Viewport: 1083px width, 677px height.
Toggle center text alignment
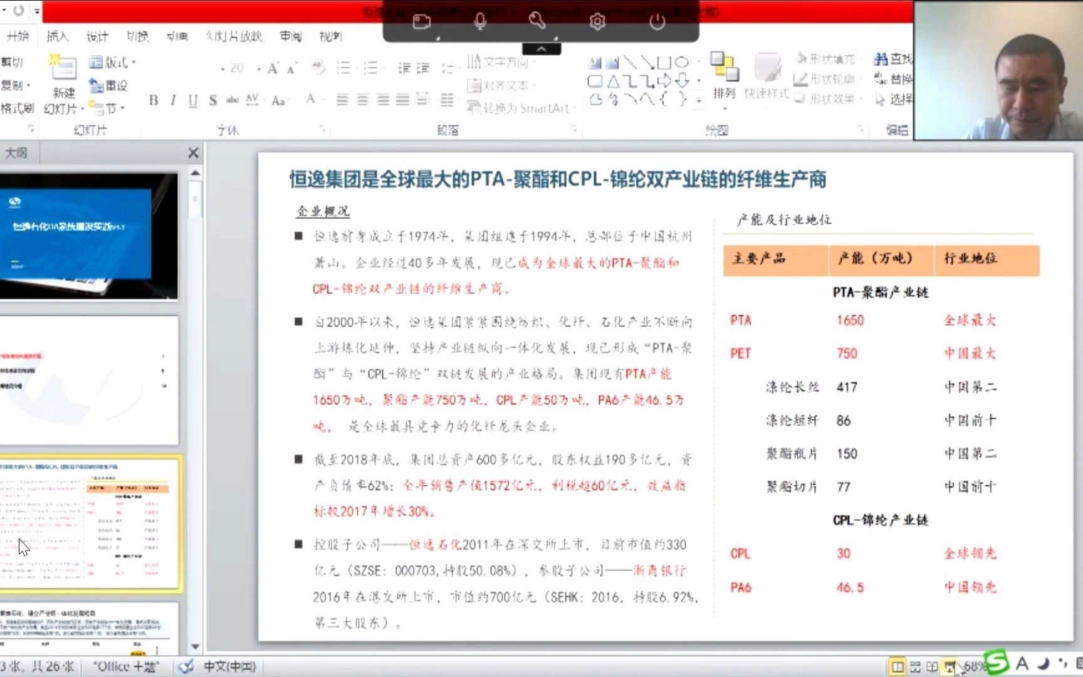[x=363, y=100]
